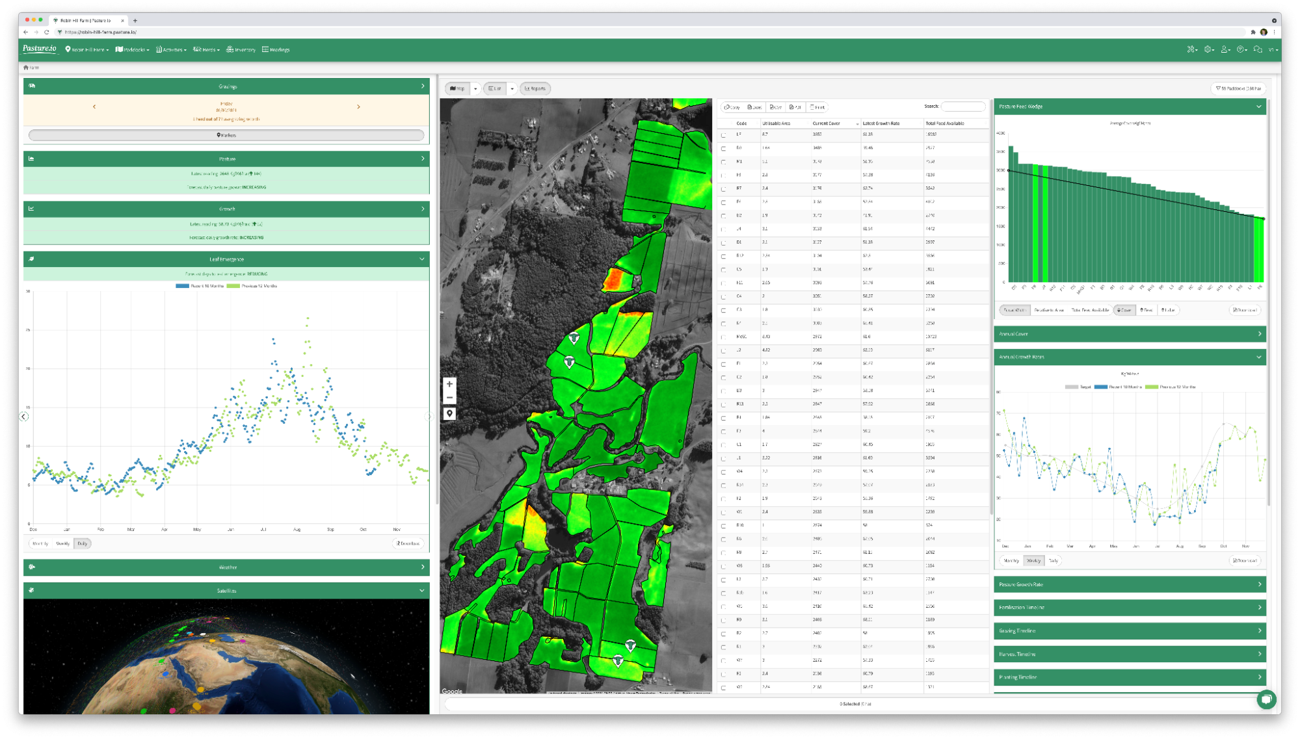Check the fourth paddock row checkbox
Viewport: 1300px width, 739px height.
point(723,175)
